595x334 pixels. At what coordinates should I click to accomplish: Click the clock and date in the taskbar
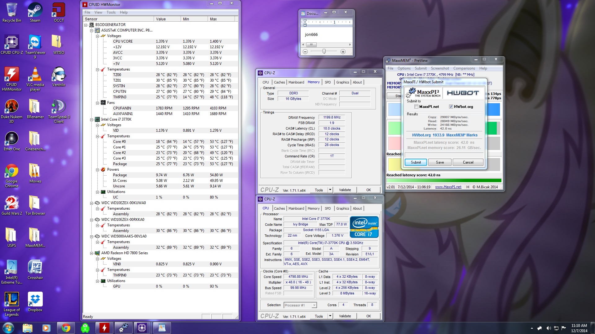point(579,328)
